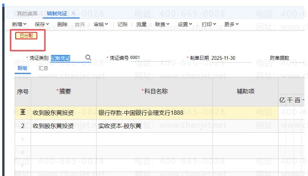Switch to 我的桌面 tab
Screen dimensions: 308x176
tap(27, 13)
